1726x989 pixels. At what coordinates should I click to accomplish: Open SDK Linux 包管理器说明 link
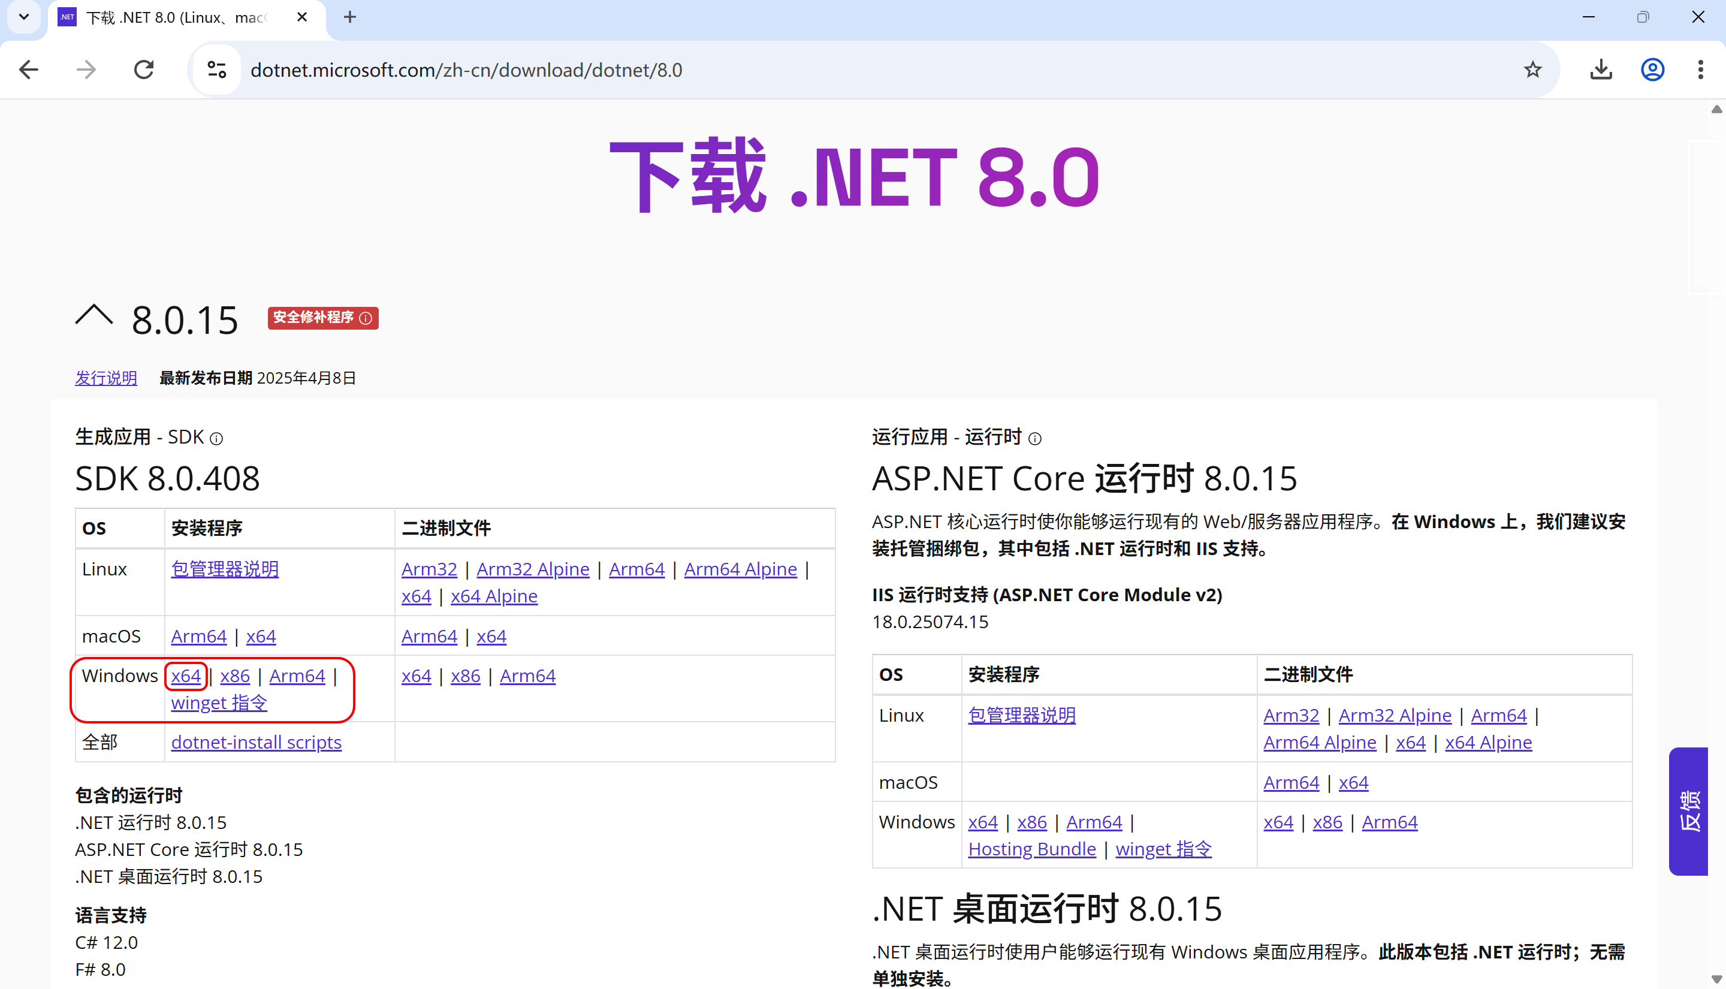tap(225, 569)
